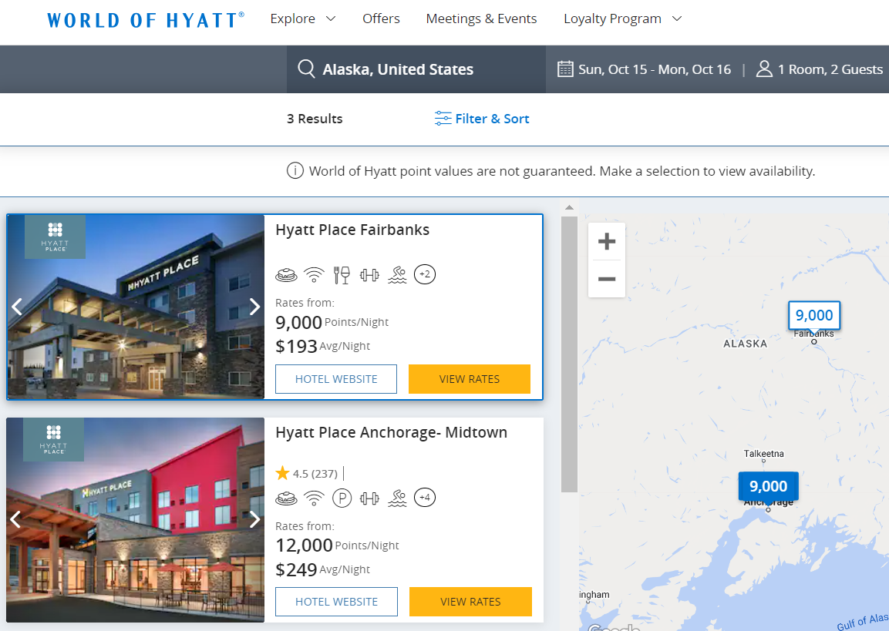889x631 pixels.
Task: Click the dining amenity icon for Hyatt Place Fairbanks
Action: [342, 274]
